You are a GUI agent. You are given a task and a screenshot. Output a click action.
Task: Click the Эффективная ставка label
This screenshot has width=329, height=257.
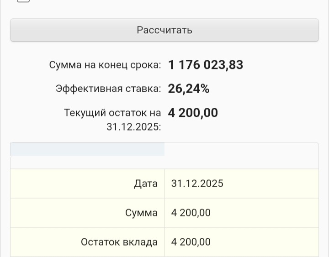108,89
